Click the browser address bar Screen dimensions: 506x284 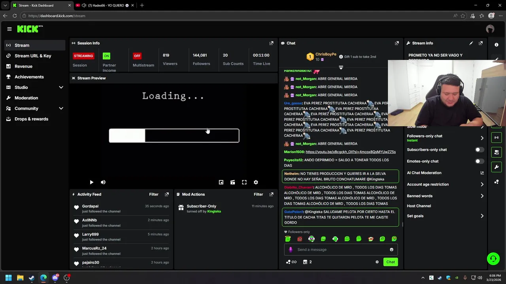point(237,16)
